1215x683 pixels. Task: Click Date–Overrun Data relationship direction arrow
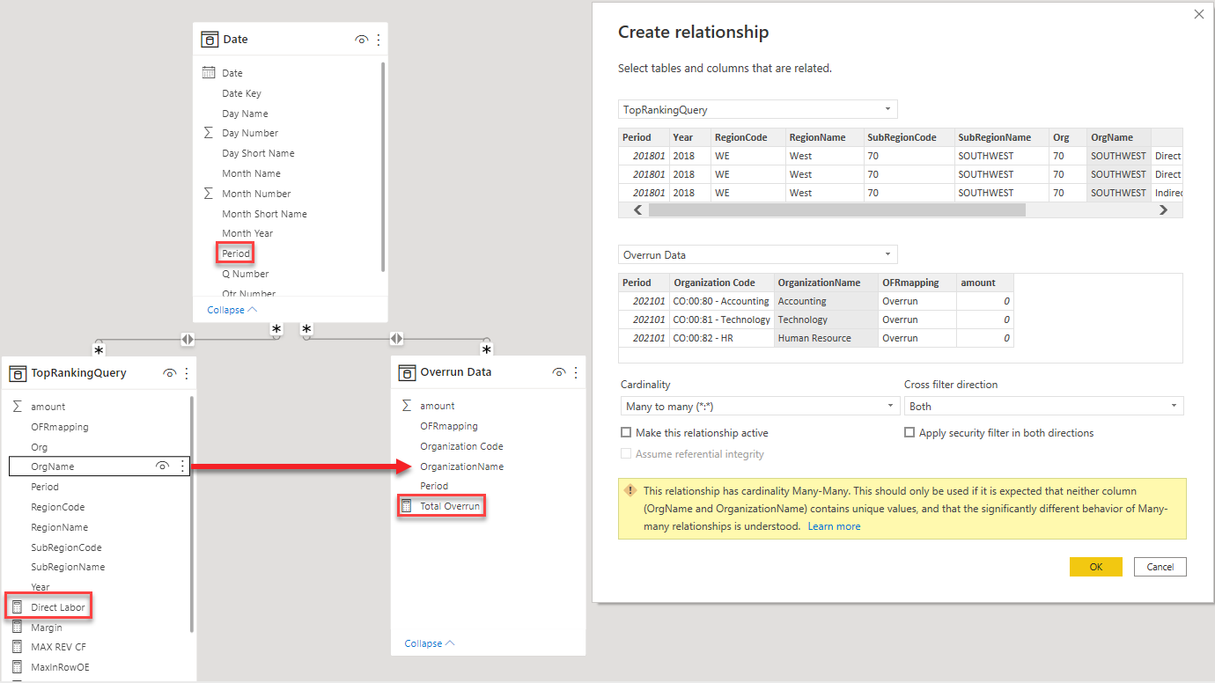coord(396,338)
